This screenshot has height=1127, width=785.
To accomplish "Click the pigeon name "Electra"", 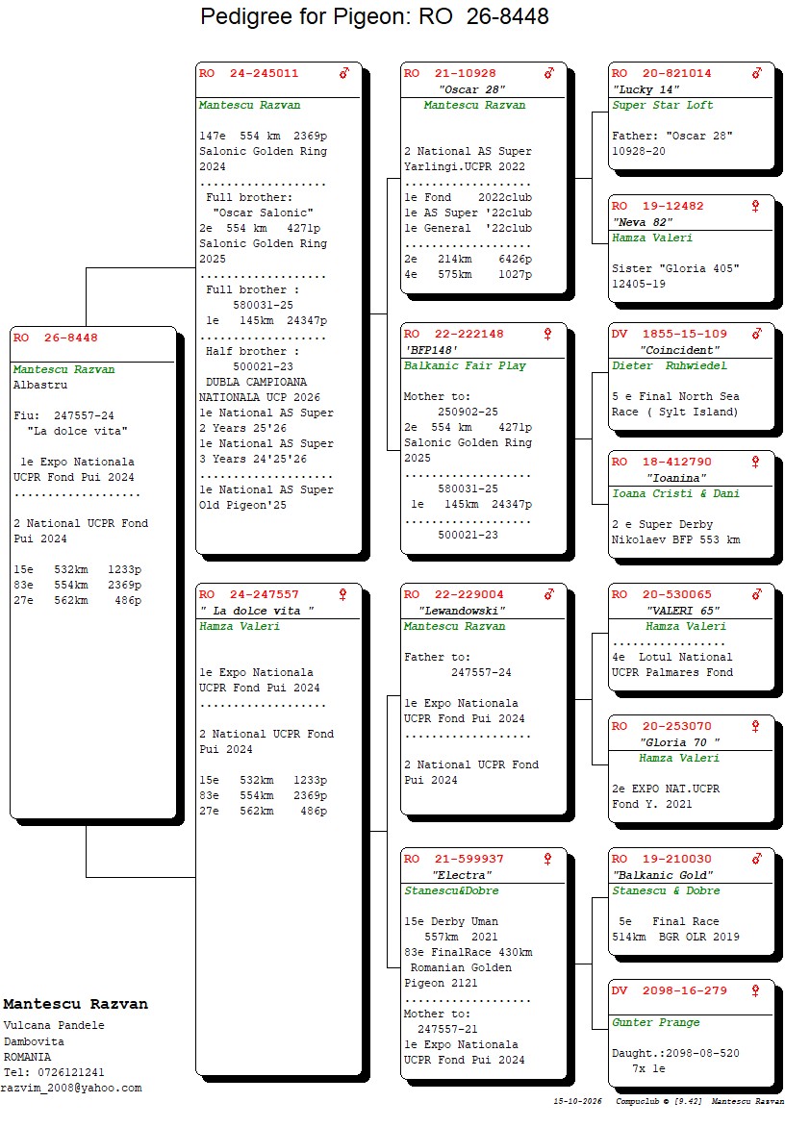I will [x=462, y=875].
